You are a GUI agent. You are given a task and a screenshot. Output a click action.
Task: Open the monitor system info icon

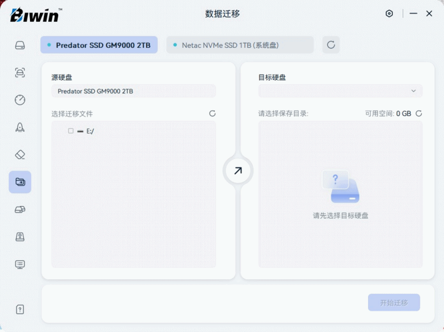tap(20, 264)
